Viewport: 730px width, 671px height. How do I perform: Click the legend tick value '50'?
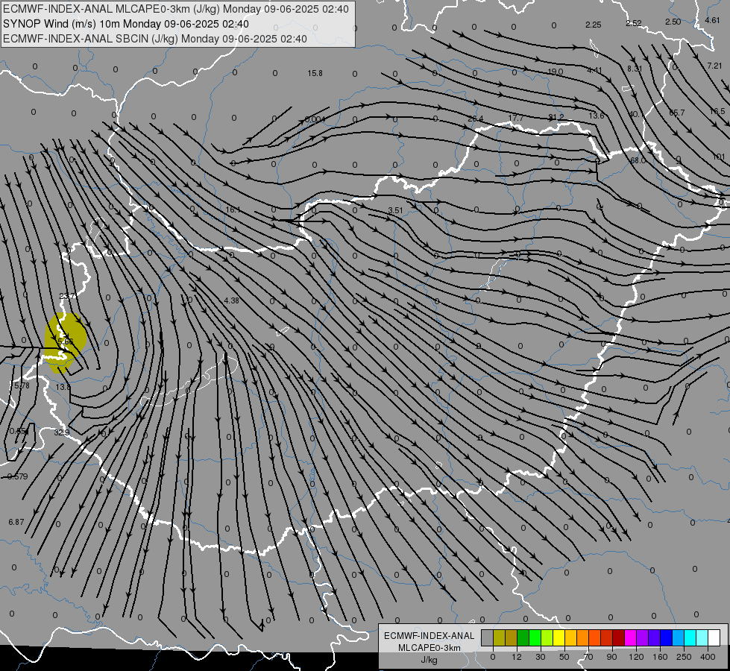[x=564, y=657]
